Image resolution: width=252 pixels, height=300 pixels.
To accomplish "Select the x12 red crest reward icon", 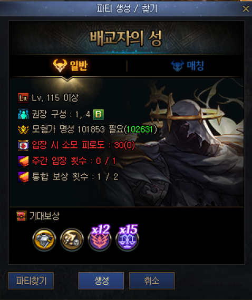I will click(100, 238).
